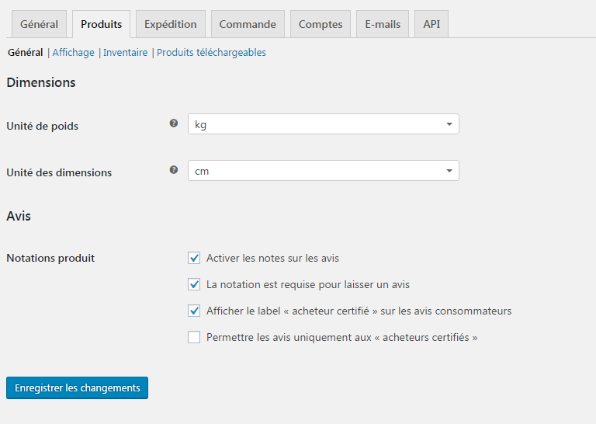Toggle La notation est requise checkbox
Viewport: 596px width, 424px height.
pos(194,284)
